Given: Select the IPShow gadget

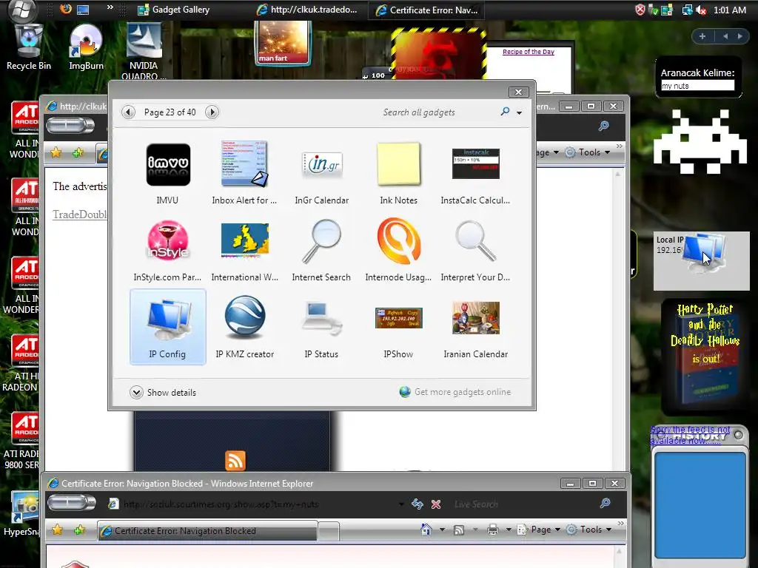Looking at the screenshot, I should coord(398,328).
